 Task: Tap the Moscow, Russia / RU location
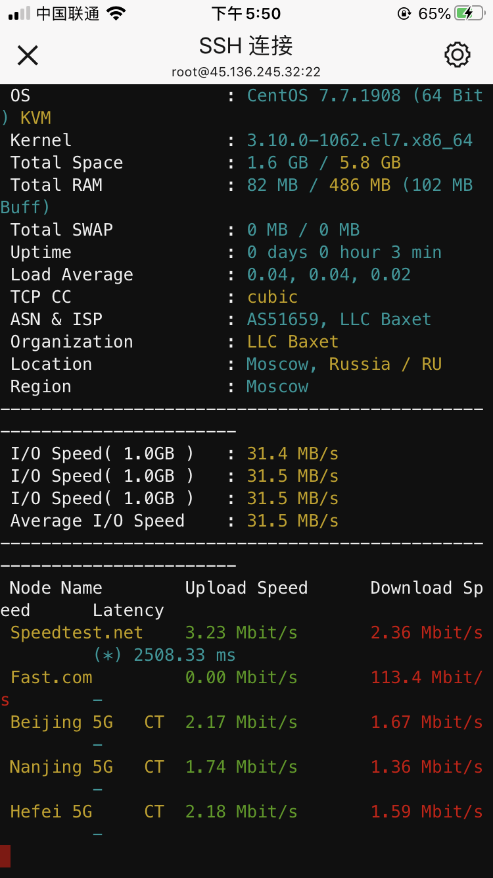point(344,364)
